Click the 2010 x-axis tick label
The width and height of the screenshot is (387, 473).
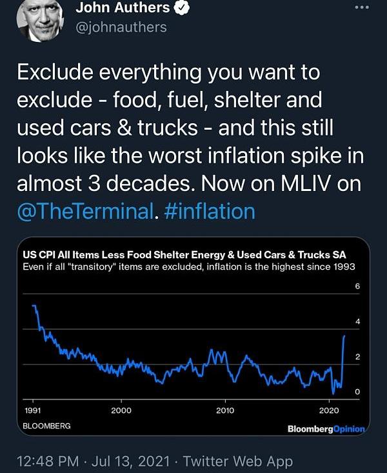point(225,410)
